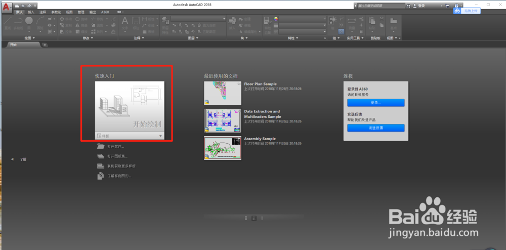Select the 文字 text tool
The image size is (506, 250).
pos(125,24)
